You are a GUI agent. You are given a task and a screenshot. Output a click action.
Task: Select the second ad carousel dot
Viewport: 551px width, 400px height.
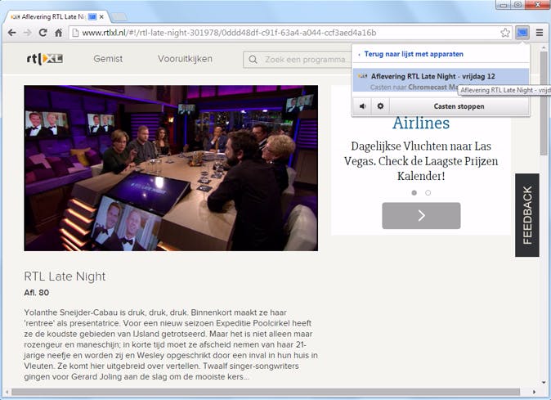tap(428, 192)
